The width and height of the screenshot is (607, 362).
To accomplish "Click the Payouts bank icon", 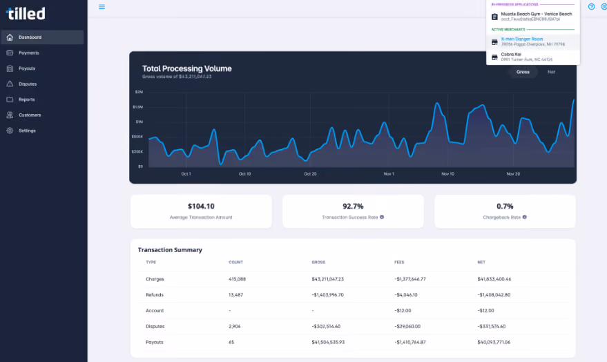I will point(10,68).
